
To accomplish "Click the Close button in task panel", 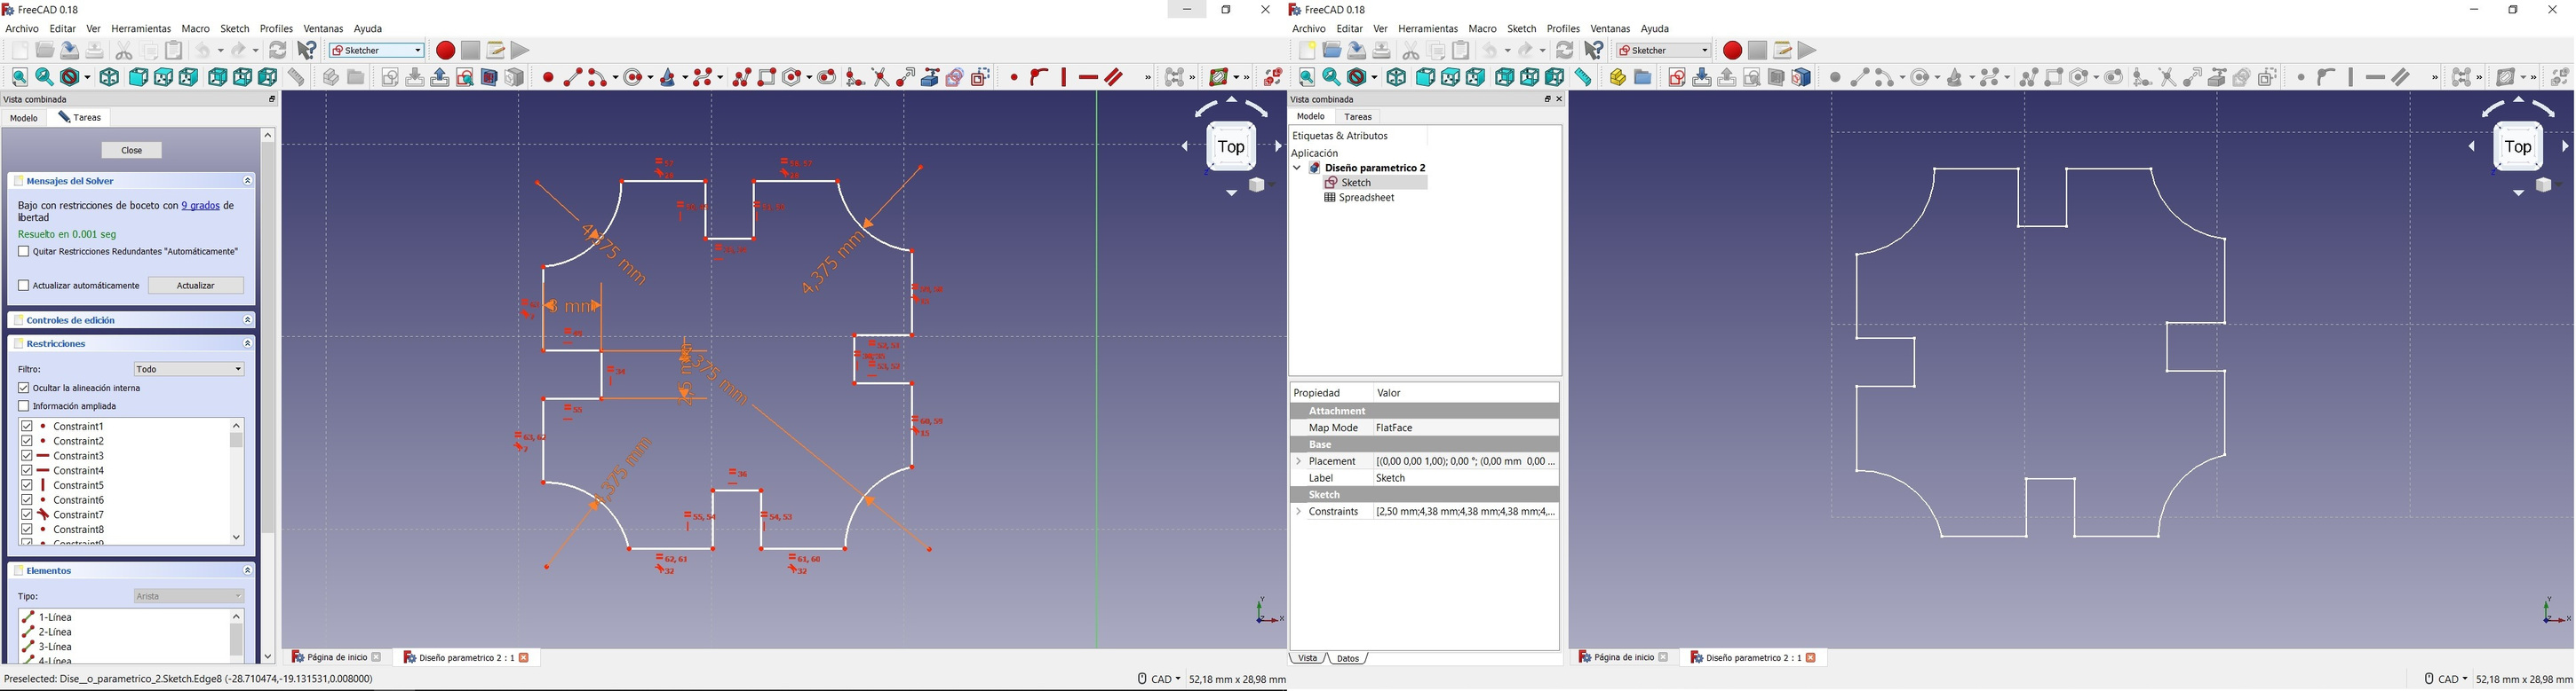I will (132, 151).
